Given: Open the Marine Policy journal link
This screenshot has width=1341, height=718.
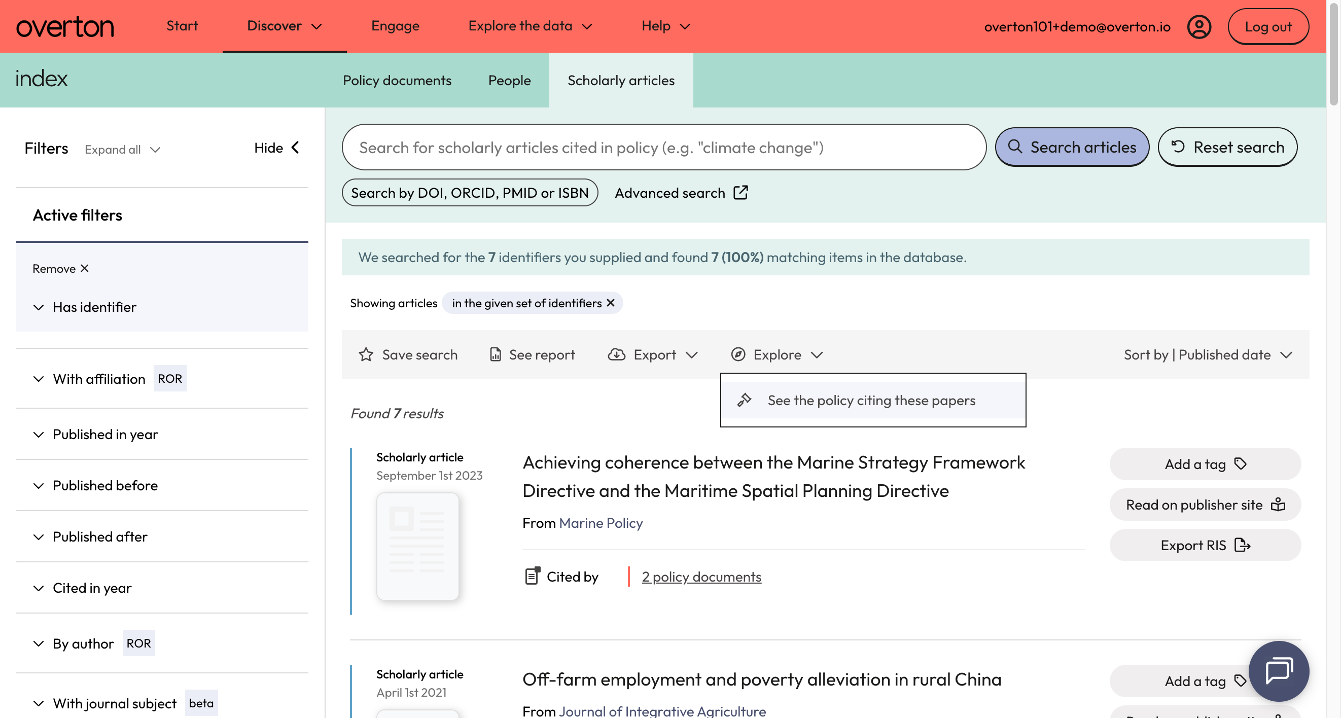Looking at the screenshot, I should coord(601,523).
